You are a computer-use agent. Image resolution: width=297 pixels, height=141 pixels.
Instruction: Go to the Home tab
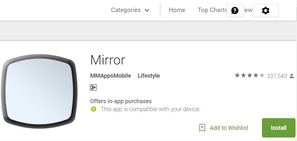click(x=177, y=10)
